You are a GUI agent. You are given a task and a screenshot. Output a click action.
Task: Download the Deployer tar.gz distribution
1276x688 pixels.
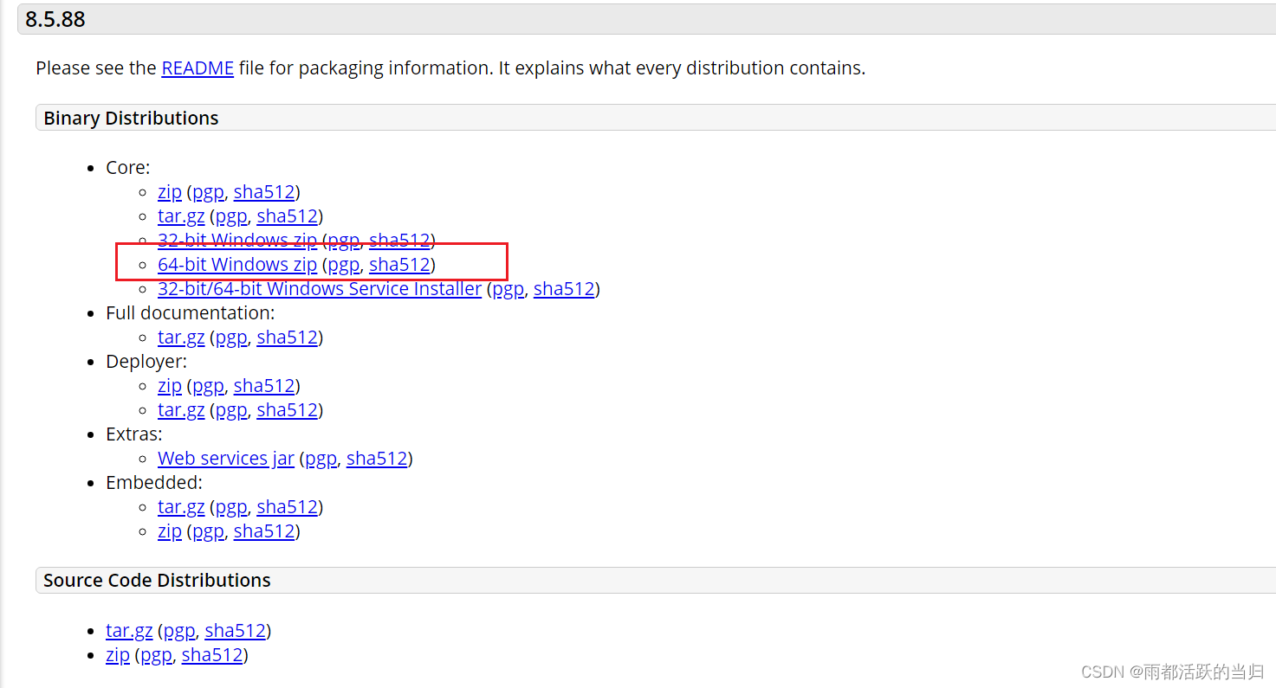pos(181,409)
